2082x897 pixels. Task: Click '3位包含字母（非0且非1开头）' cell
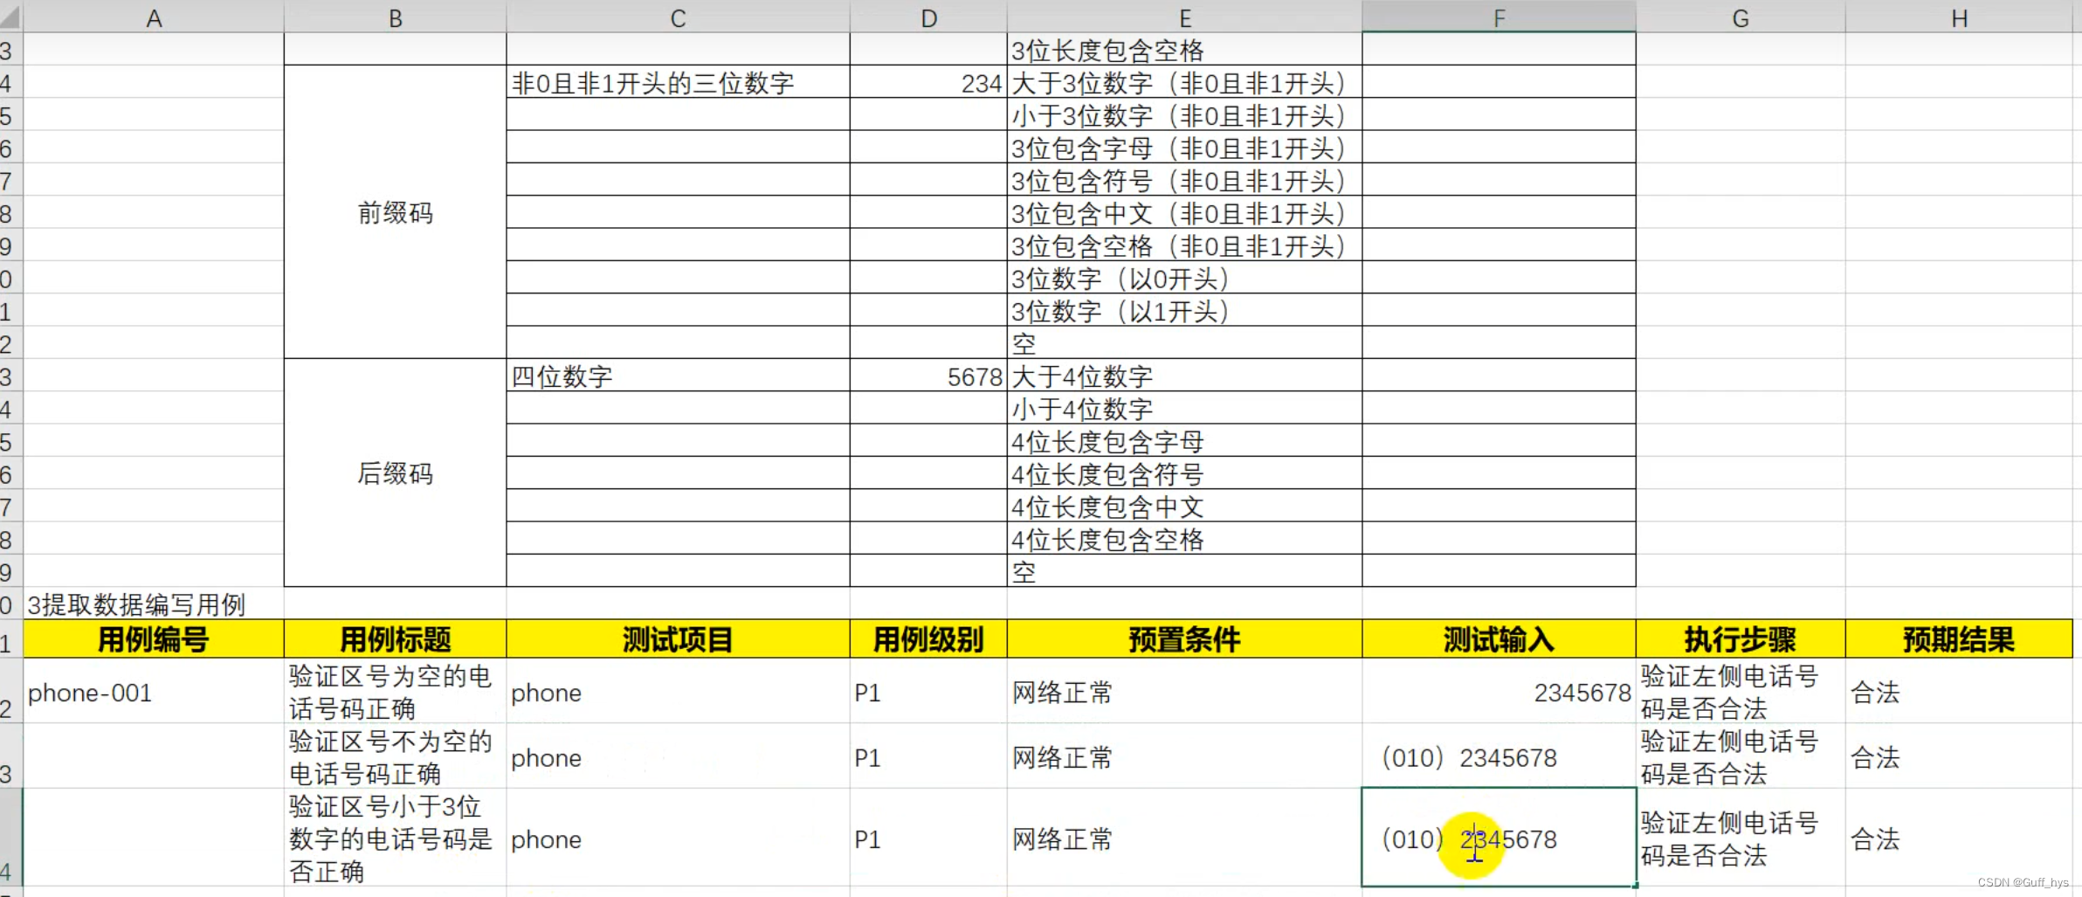click(x=1184, y=147)
